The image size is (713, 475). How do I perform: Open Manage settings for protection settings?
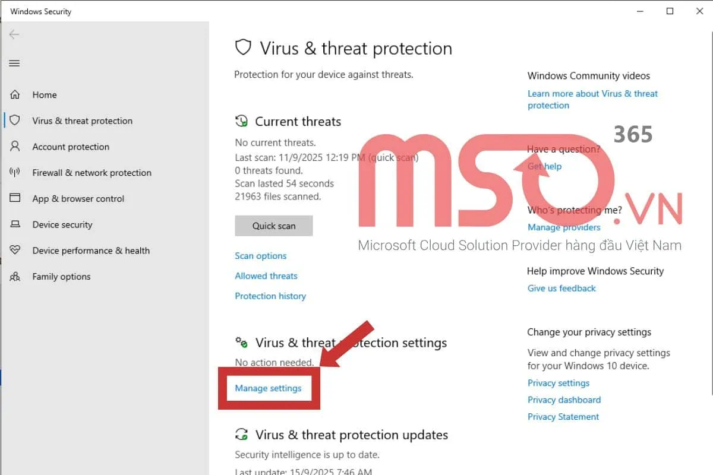tap(267, 388)
